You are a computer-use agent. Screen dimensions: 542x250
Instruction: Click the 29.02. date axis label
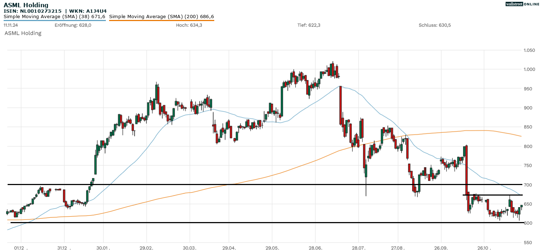146,248
